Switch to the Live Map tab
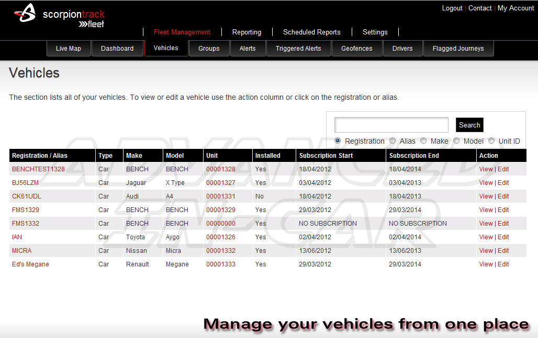The image size is (538, 338). click(x=69, y=48)
